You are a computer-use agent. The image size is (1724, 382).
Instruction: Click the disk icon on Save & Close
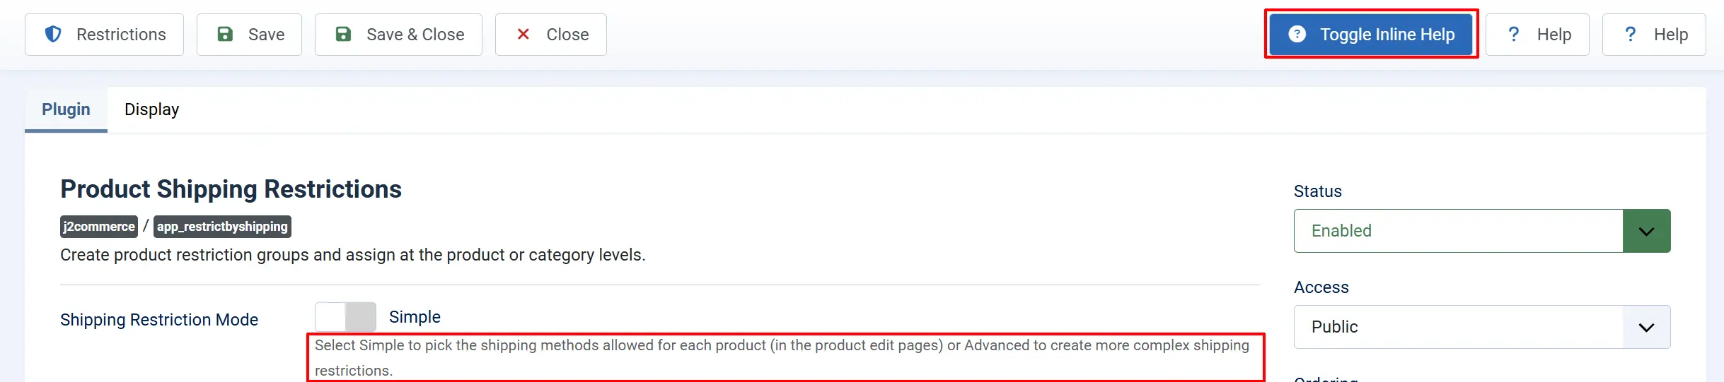[x=343, y=34]
